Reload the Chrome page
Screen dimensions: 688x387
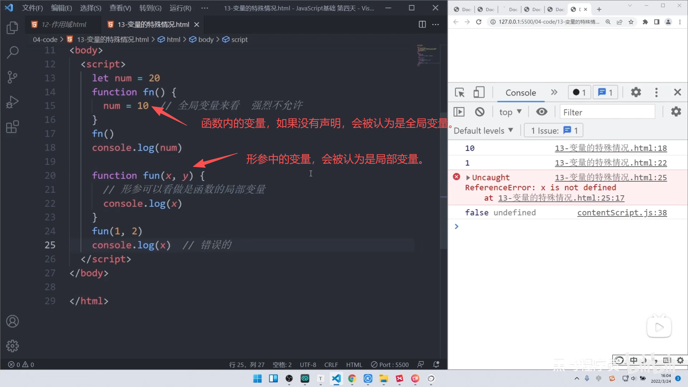[479, 22]
